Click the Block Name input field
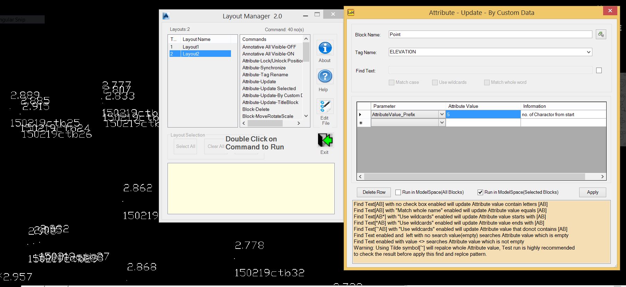Image resolution: width=626 pixels, height=287 pixels. 490,34
